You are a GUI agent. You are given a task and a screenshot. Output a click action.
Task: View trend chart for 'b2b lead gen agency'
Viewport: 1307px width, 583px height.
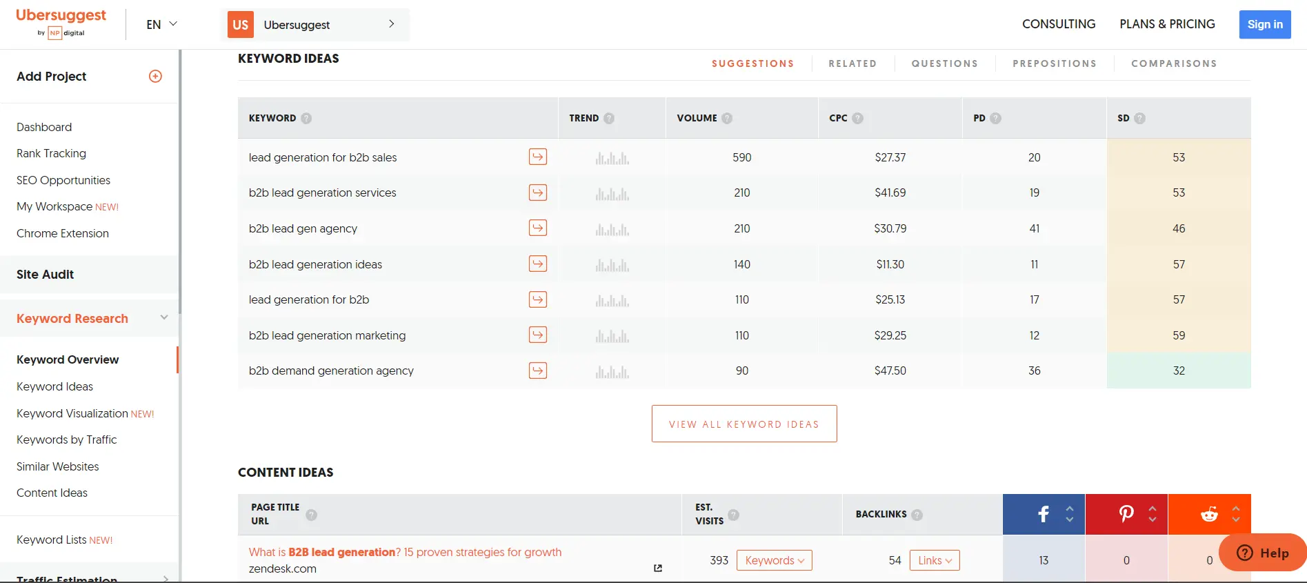[612, 228]
